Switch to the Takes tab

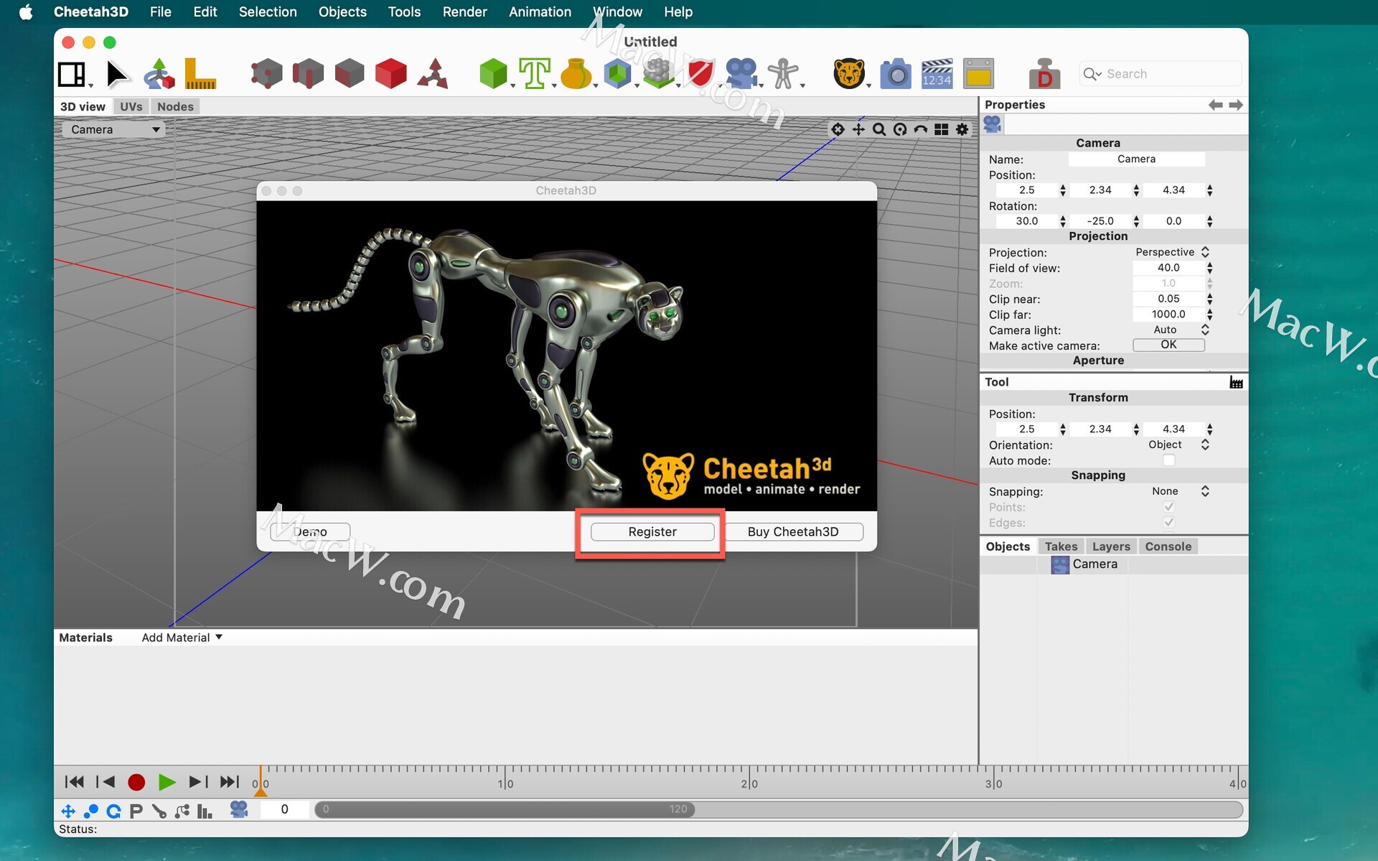point(1061,546)
